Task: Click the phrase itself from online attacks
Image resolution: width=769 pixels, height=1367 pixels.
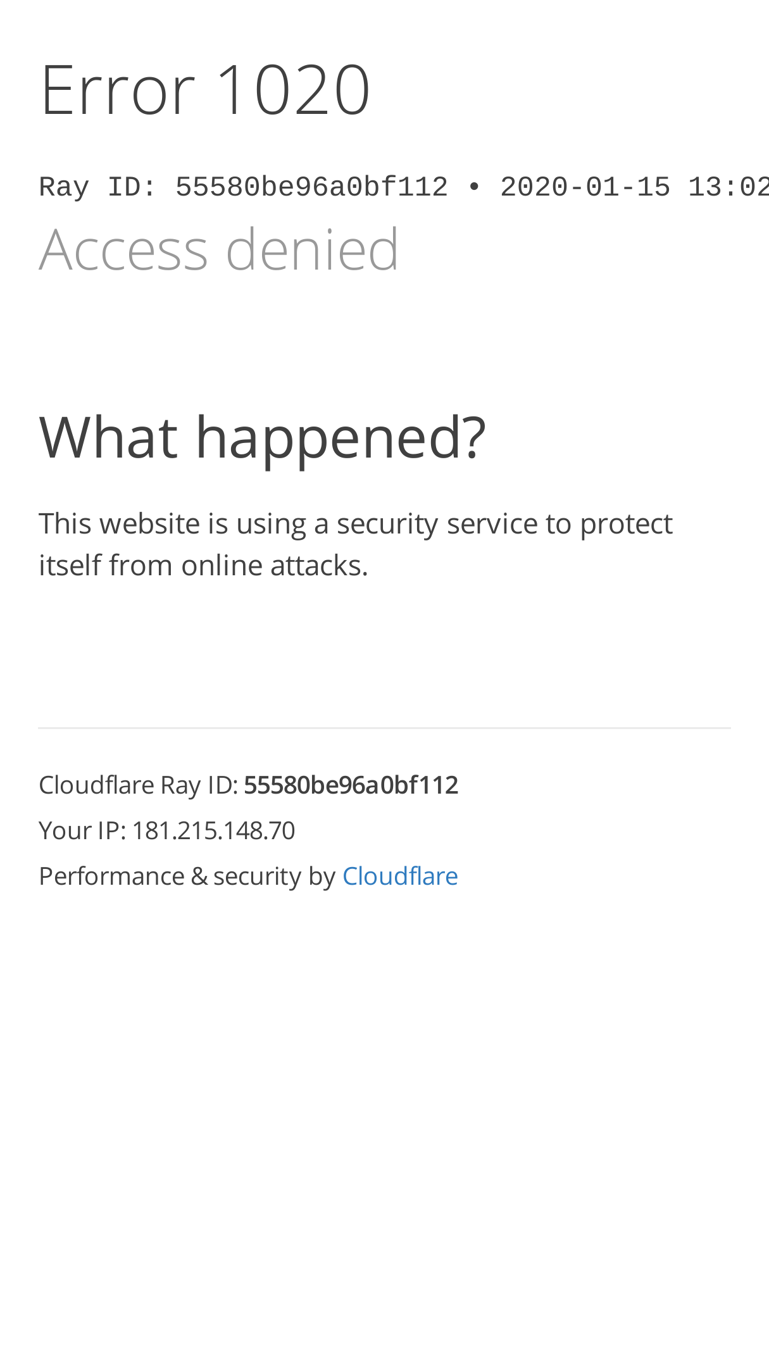Action: (203, 565)
